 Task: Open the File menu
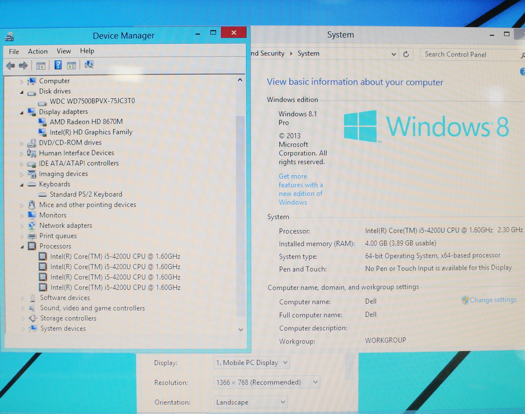pos(14,52)
